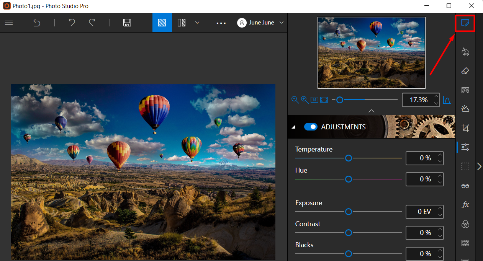This screenshot has width=483, height=261.
Task: Select the single image view mode
Action: (x=162, y=23)
